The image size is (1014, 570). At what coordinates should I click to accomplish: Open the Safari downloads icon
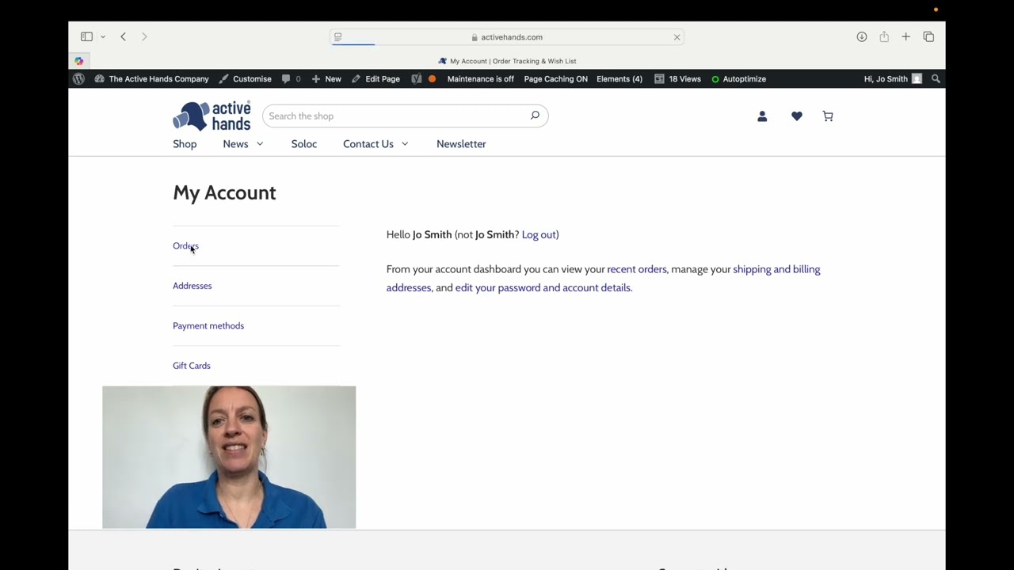[862, 36]
